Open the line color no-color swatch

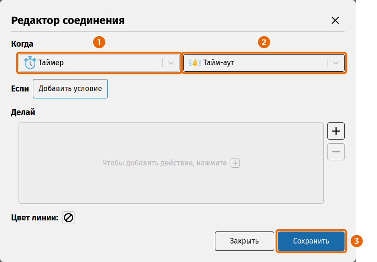(69, 218)
